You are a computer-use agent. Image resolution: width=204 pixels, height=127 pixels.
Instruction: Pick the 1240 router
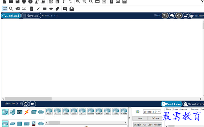115,111
